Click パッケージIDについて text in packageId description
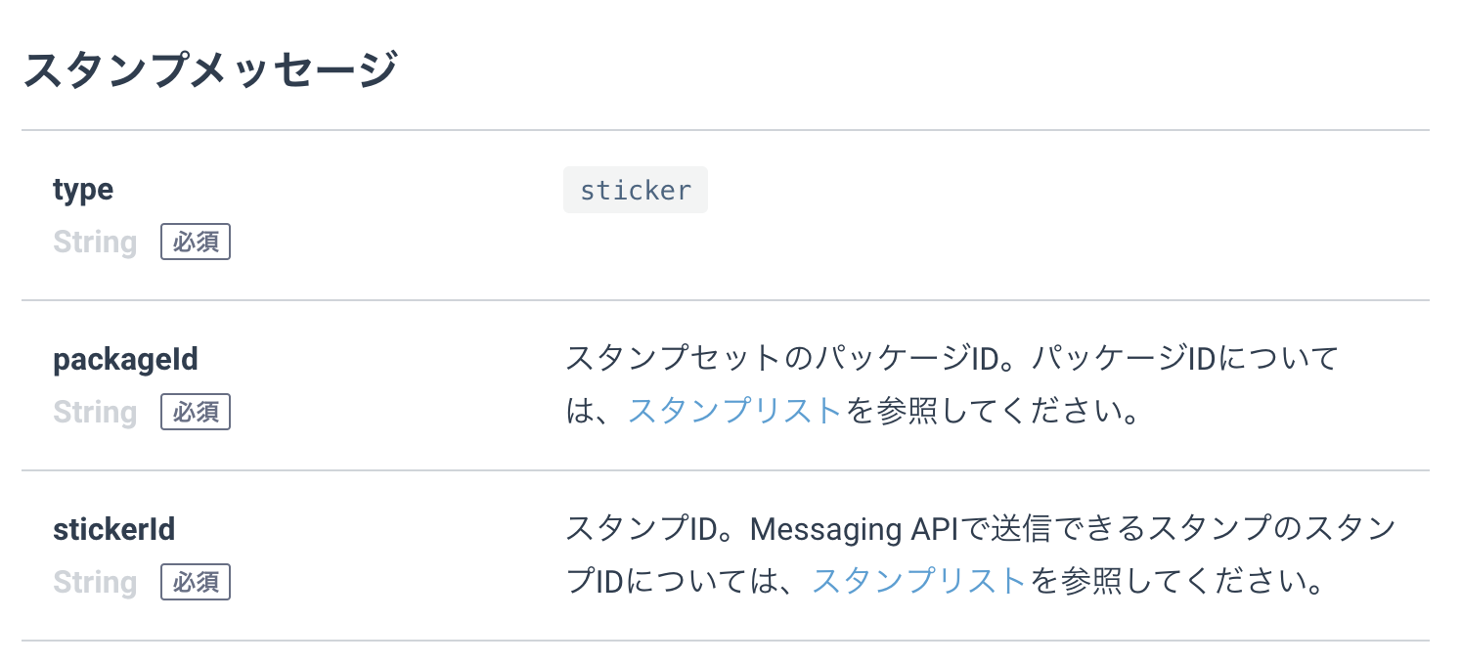 pyautogui.click(x=1185, y=359)
